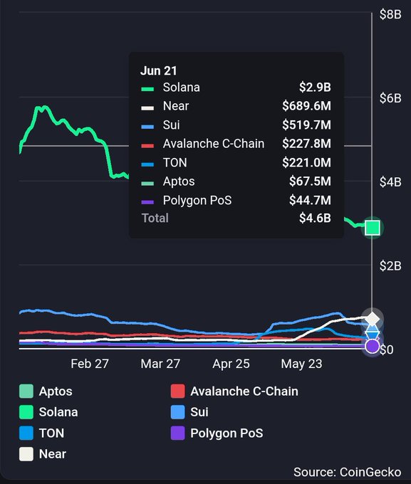The width and height of the screenshot is (411, 484).
Task: Click the Sui name in tooltip
Action: pyautogui.click(x=171, y=125)
